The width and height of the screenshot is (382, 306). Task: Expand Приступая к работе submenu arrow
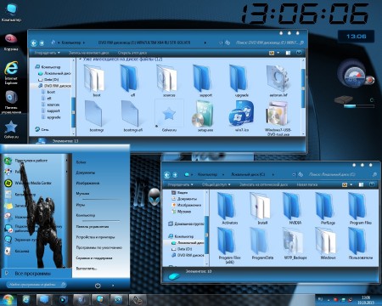pos(67,161)
